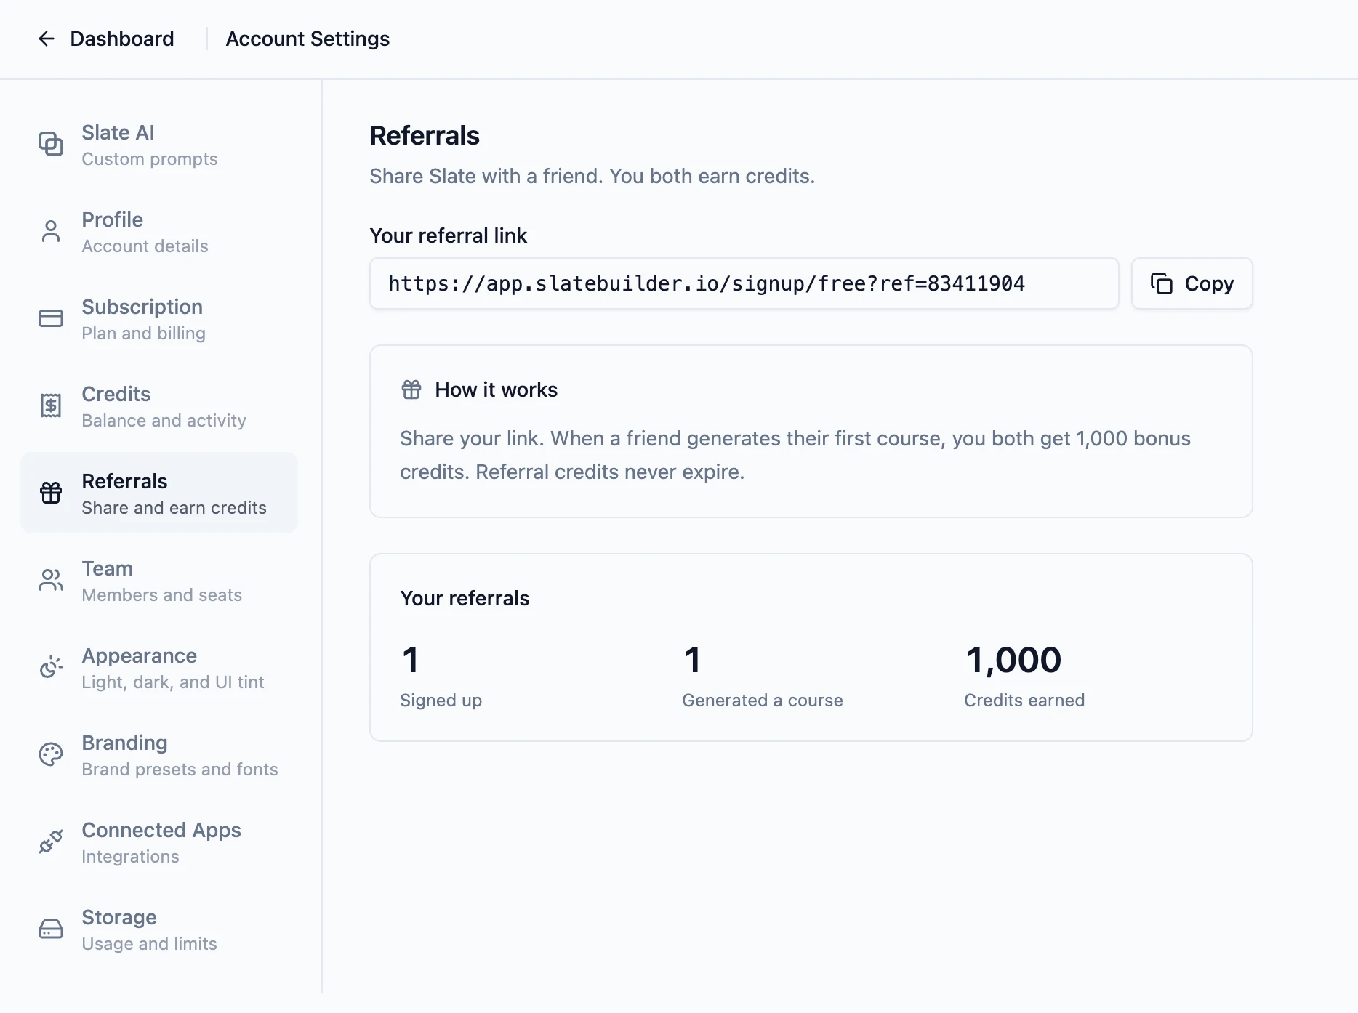
Task: Click the Generated a course count value
Action: click(693, 660)
